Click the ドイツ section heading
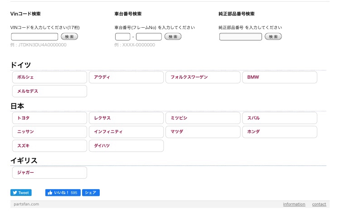The height and width of the screenshot is (220, 340). (21, 65)
